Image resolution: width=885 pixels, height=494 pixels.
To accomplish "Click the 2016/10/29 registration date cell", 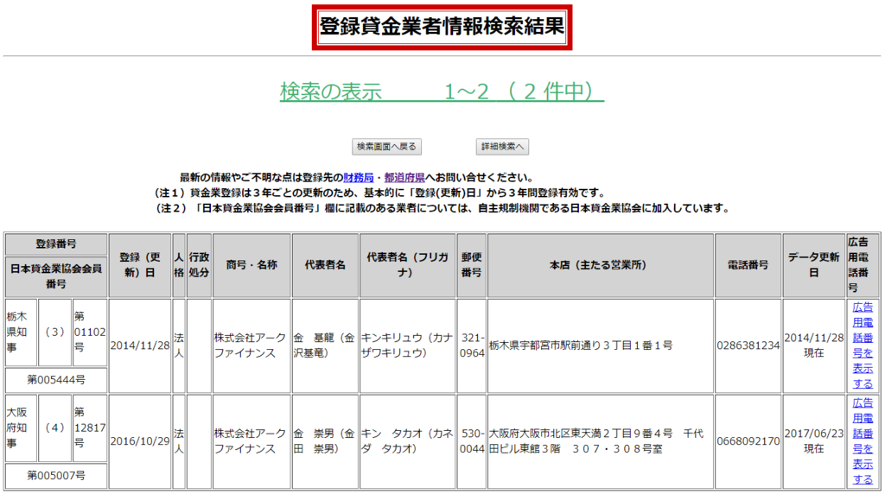I will coord(140,441).
